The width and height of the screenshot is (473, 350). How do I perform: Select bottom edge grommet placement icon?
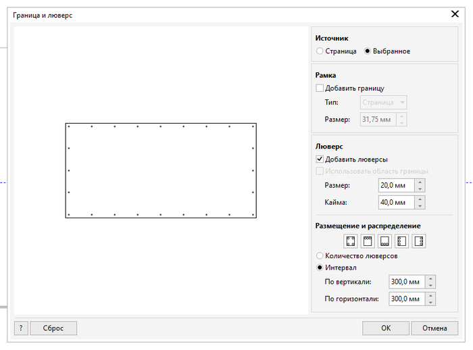click(x=384, y=241)
